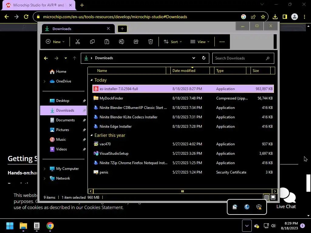Expand the address bar history dropdown
311x233 pixels.
193,58
